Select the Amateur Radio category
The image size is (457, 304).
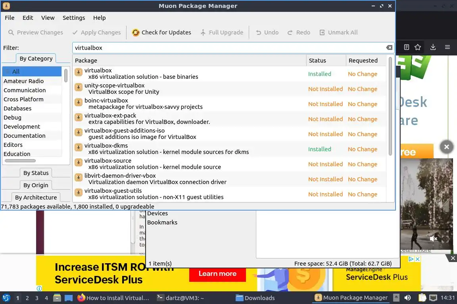coord(32,81)
